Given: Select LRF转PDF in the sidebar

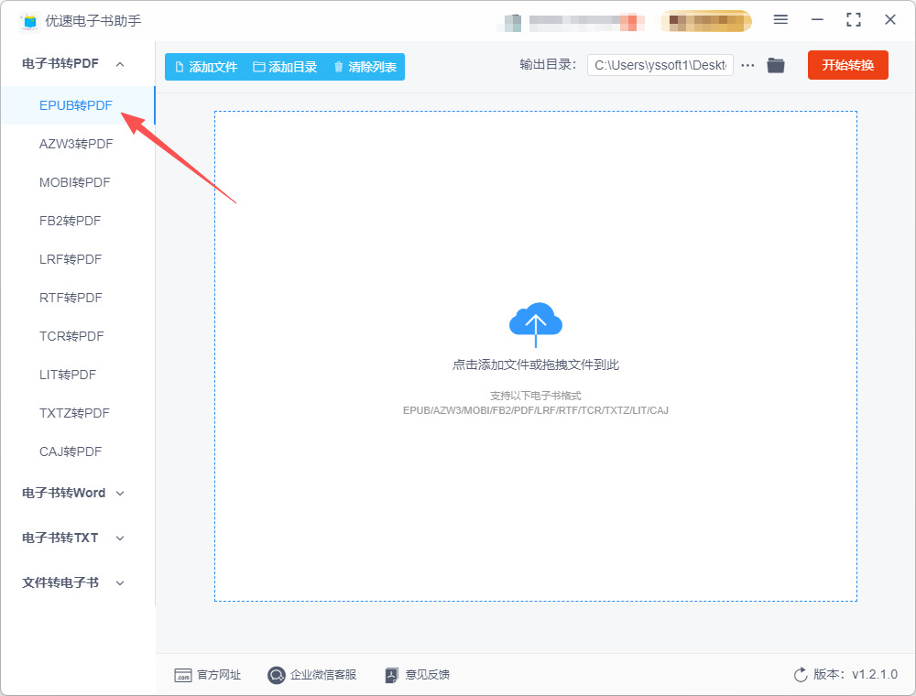Looking at the screenshot, I should pyautogui.click(x=71, y=259).
